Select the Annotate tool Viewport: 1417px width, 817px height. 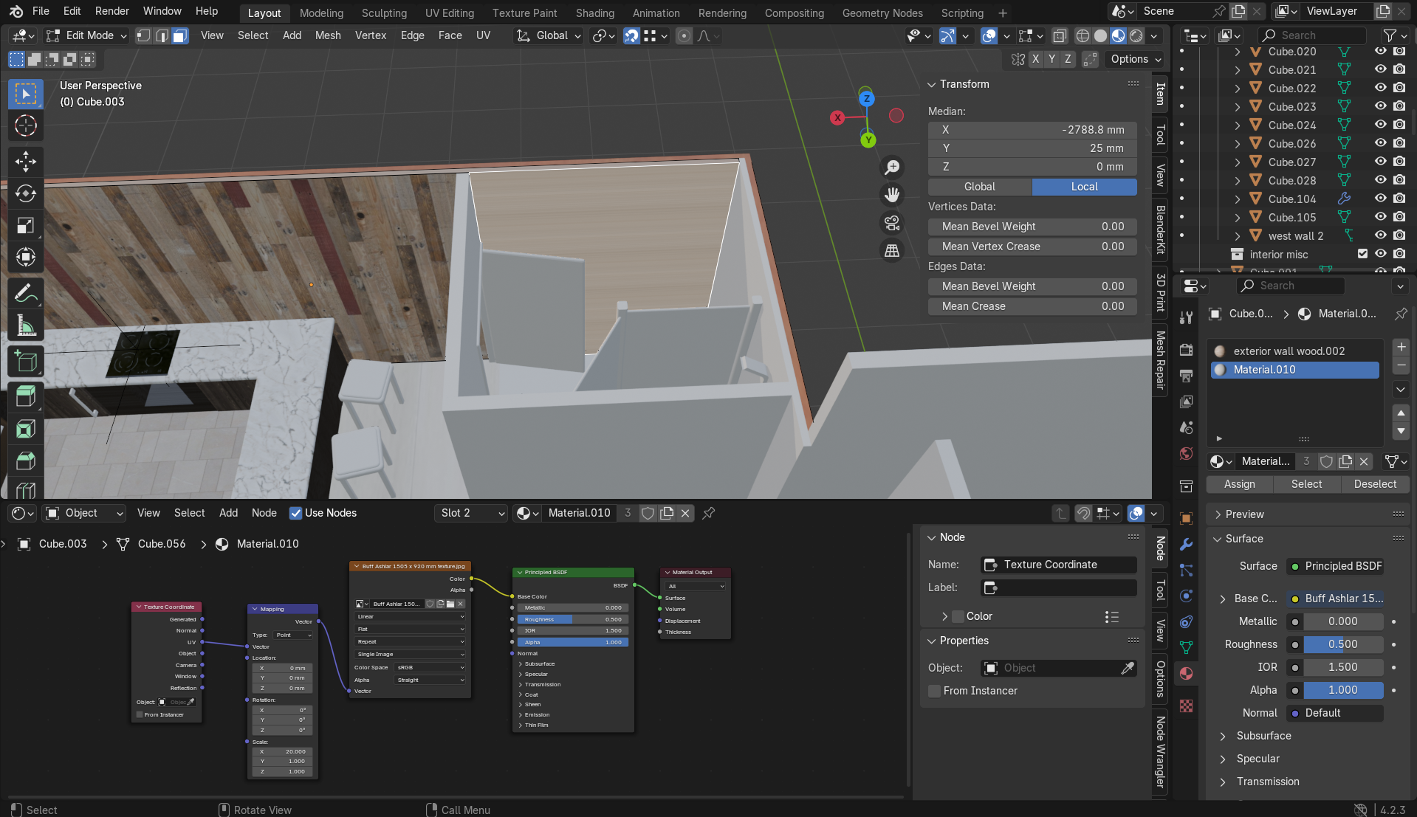(x=26, y=294)
